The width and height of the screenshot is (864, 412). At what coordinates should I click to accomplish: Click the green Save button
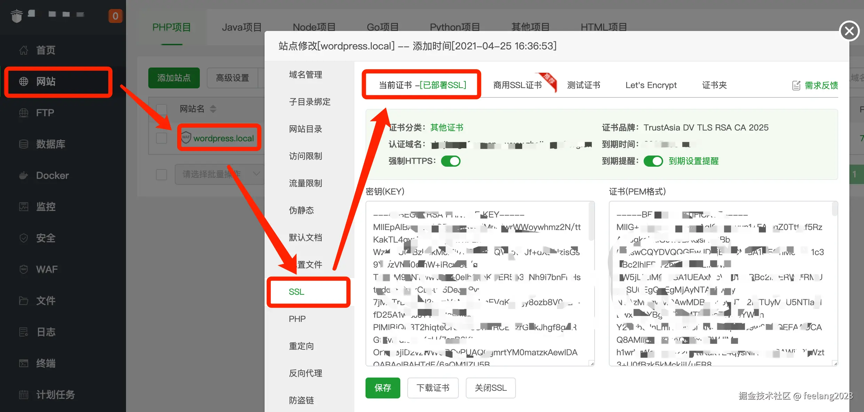click(x=383, y=388)
